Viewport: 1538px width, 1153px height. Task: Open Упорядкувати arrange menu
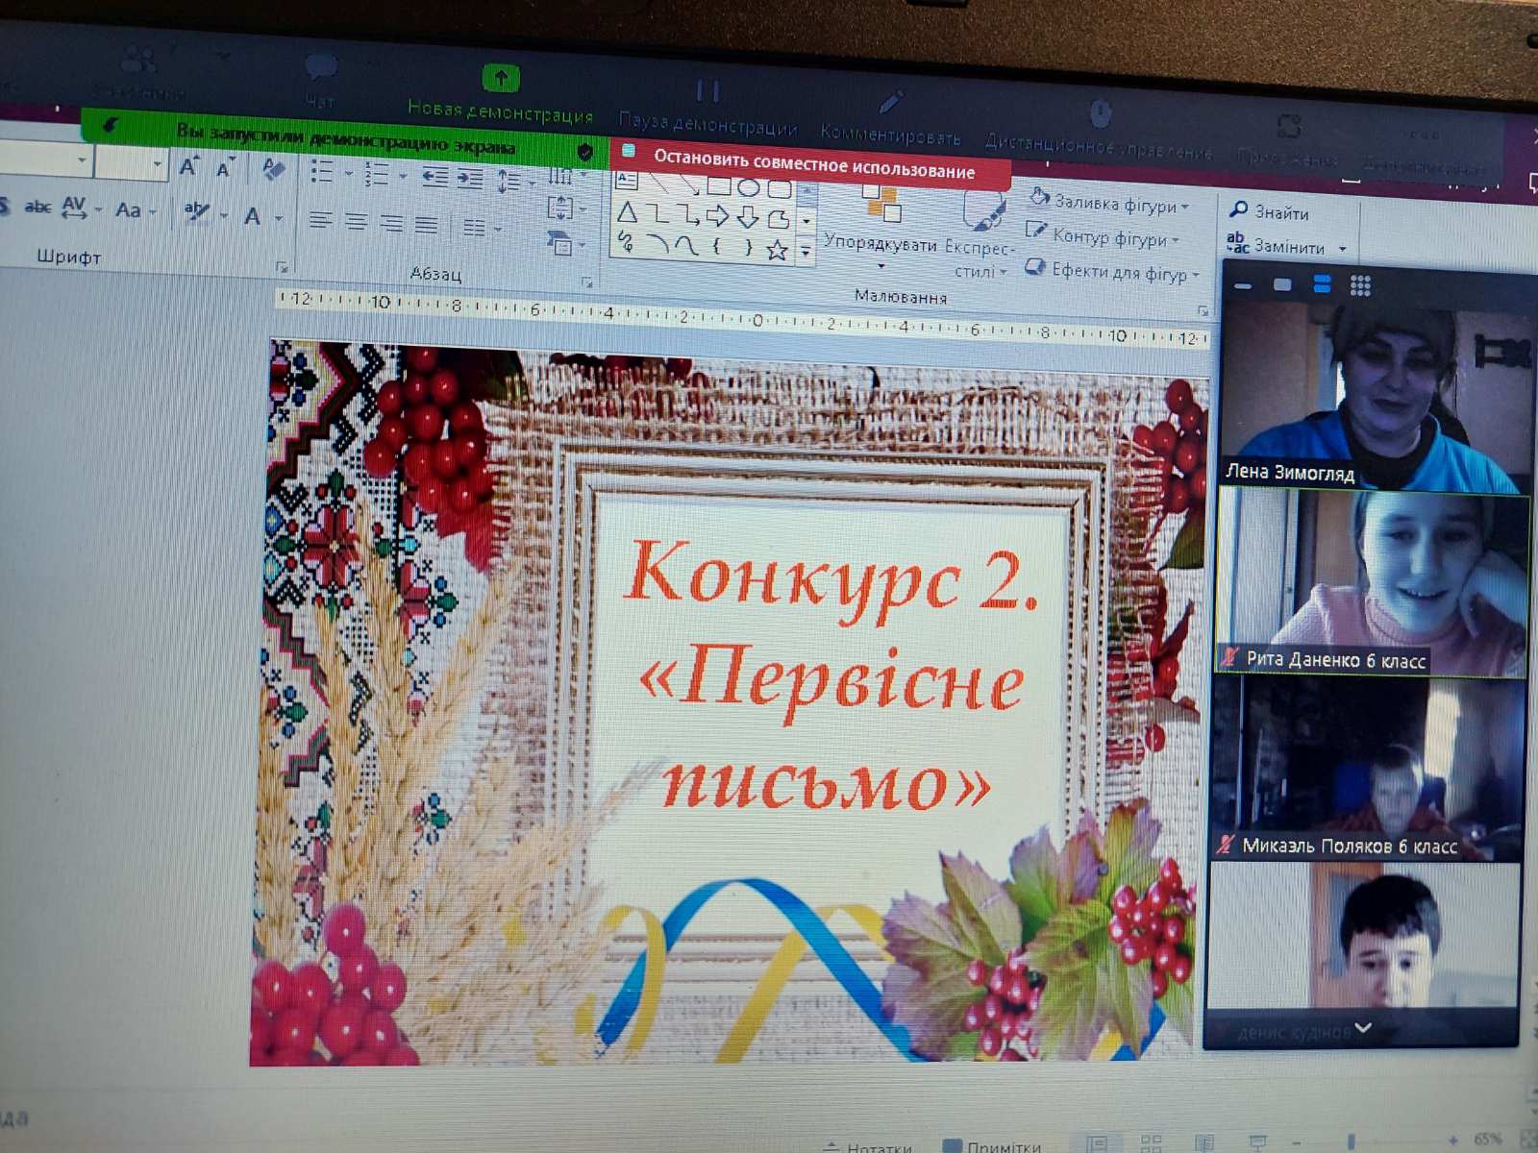(880, 231)
